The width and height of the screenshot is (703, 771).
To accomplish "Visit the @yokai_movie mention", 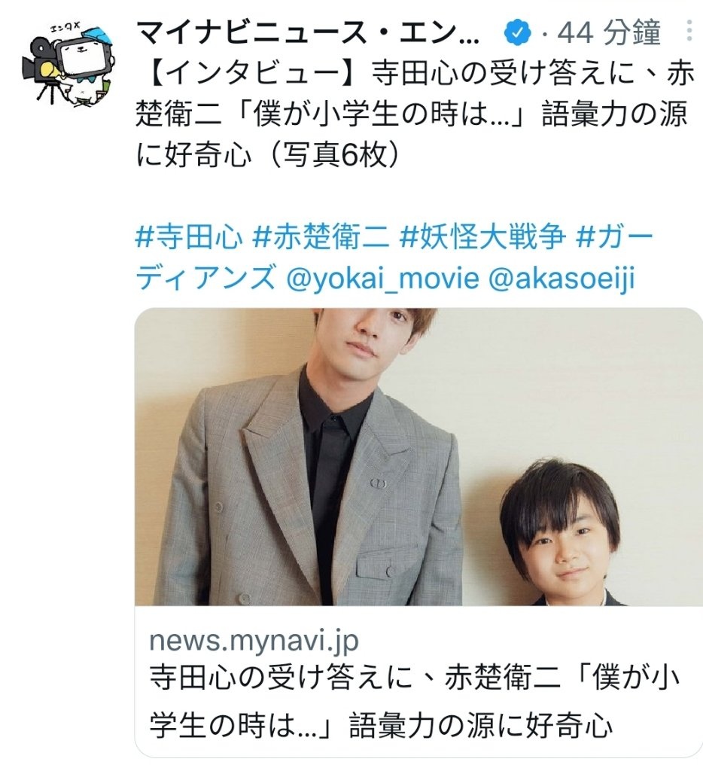I will tap(382, 278).
